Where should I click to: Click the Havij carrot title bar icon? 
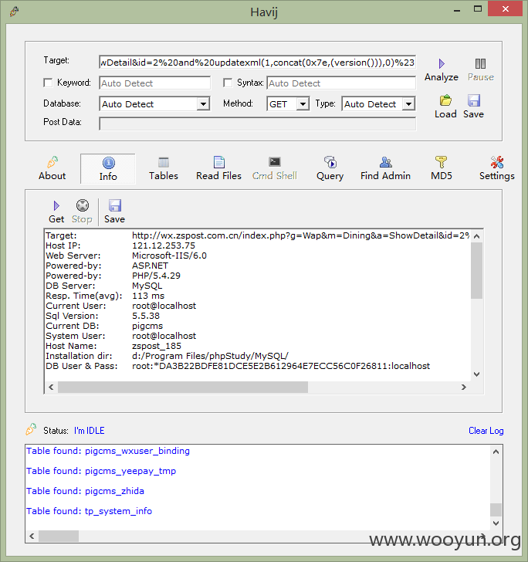(15, 12)
